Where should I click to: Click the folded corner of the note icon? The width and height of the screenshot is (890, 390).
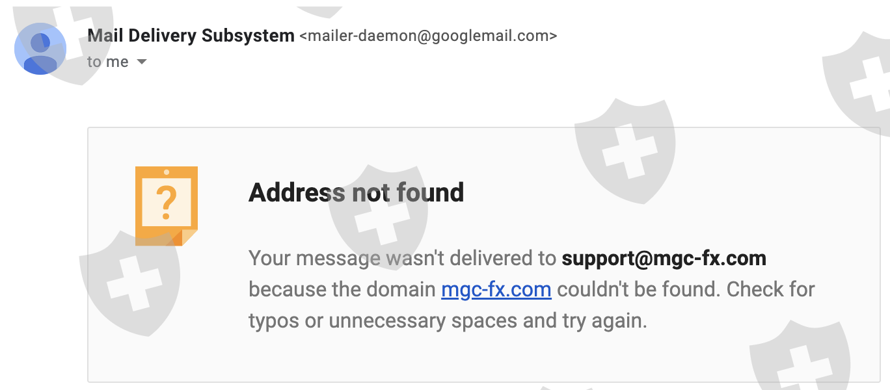(x=189, y=237)
